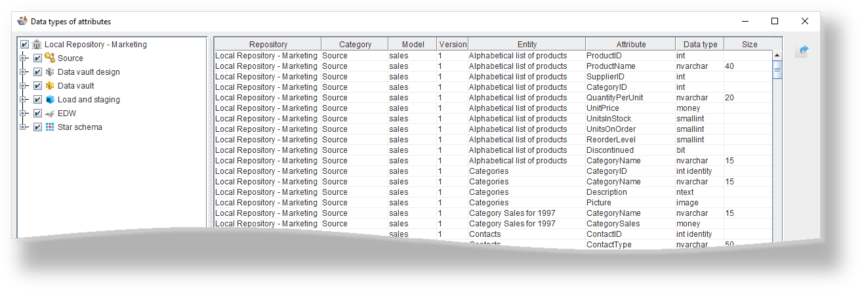
Task: Uncheck the Local Repository - Marketing checkbox
Action: (x=24, y=45)
